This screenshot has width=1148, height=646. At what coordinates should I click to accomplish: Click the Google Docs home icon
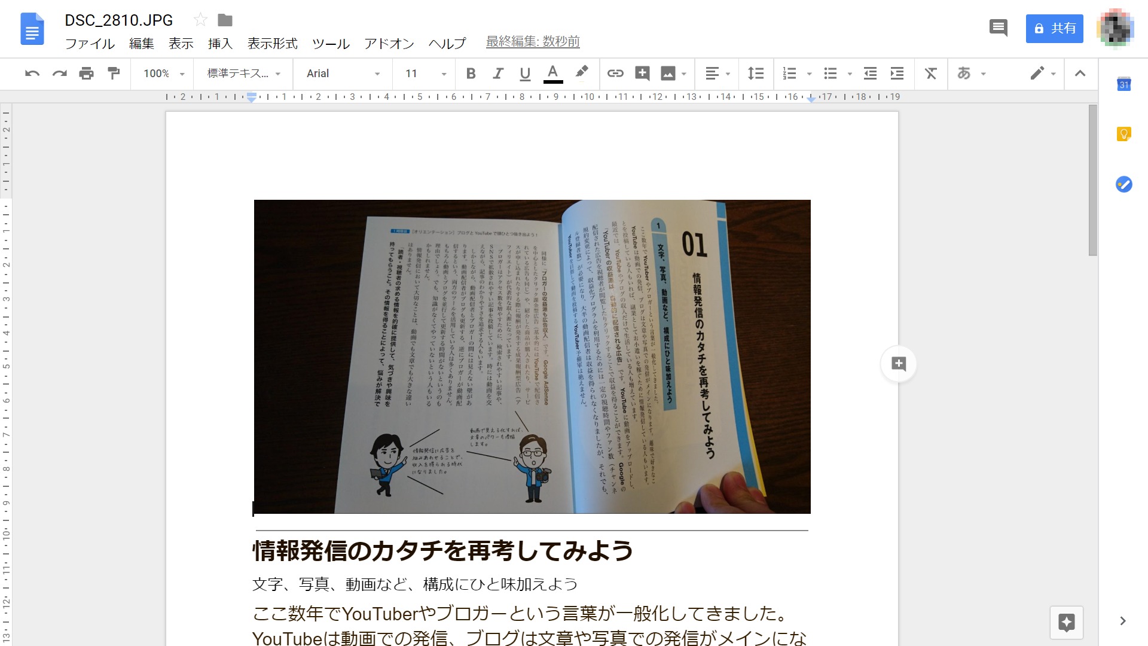32,29
